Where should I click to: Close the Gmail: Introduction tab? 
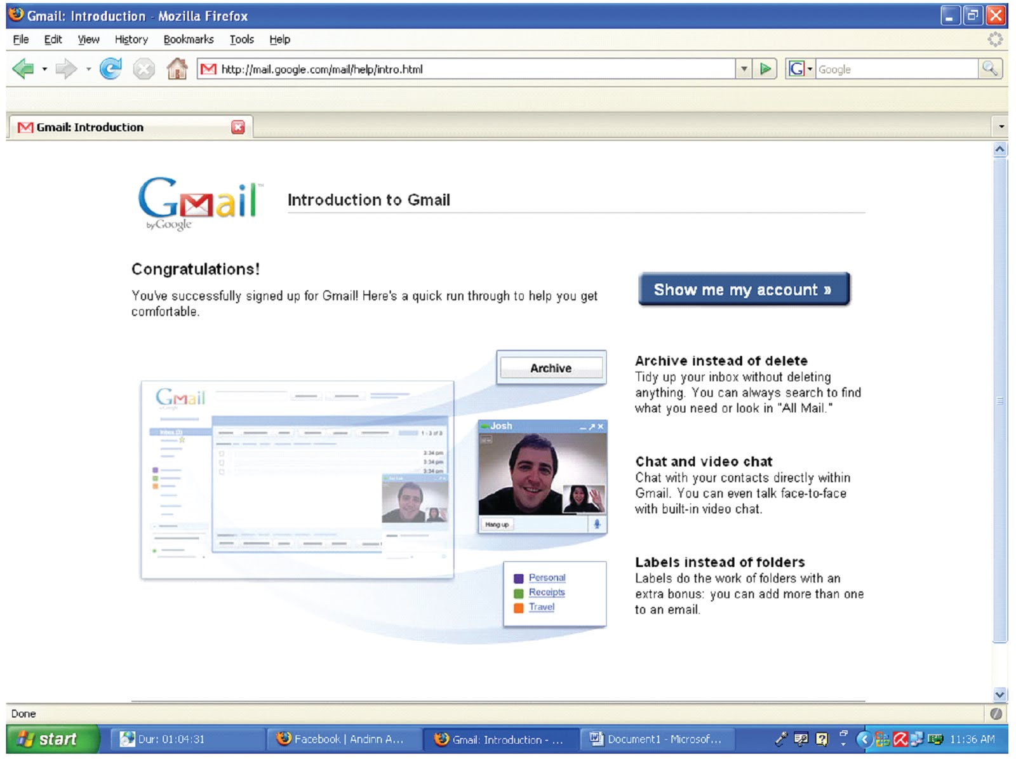[x=238, y=127]
